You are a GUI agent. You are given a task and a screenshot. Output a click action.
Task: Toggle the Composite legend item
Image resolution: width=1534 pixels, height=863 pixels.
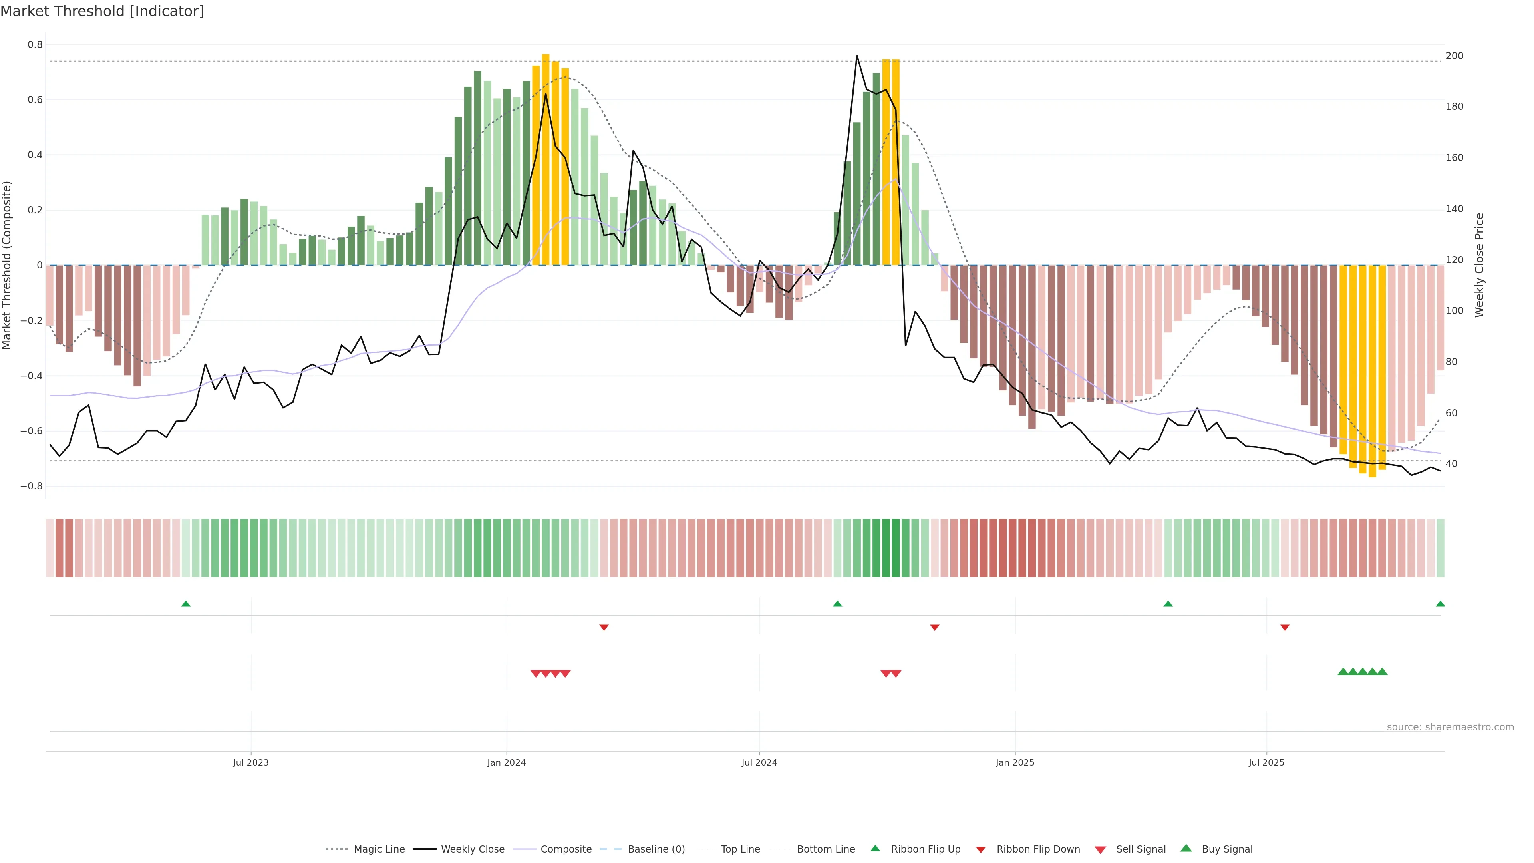pos(566,849)
